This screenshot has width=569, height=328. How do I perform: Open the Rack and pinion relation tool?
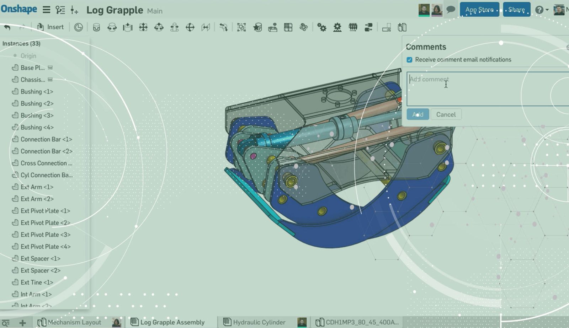point(337,27)
